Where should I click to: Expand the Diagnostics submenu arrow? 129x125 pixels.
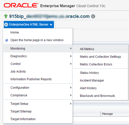71,56
